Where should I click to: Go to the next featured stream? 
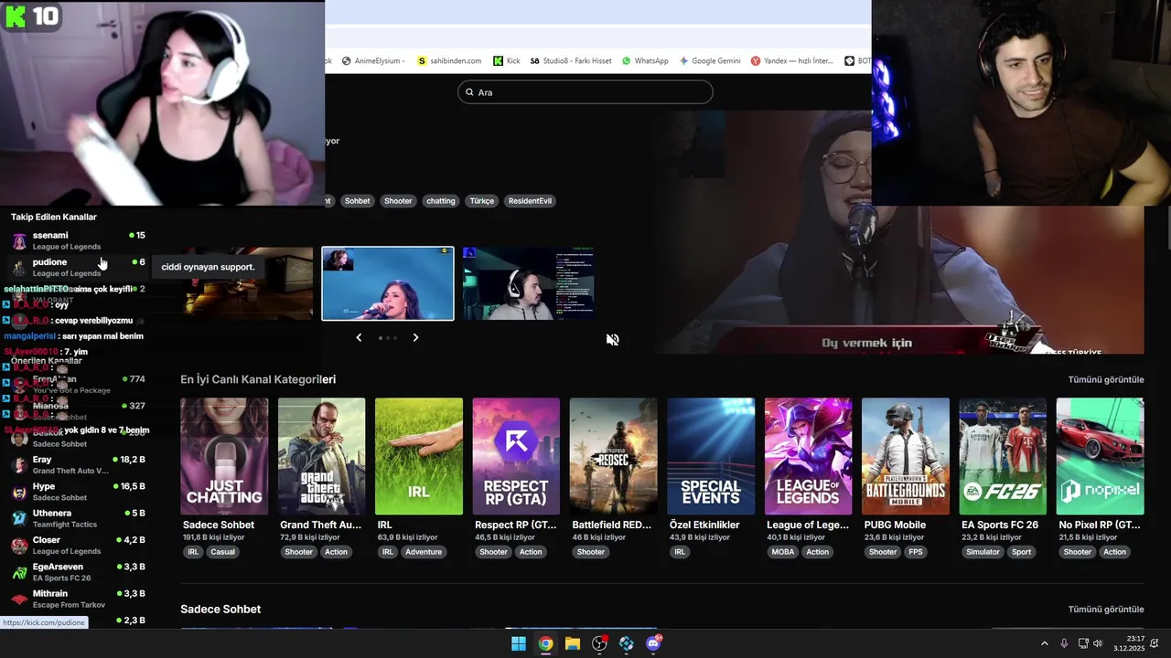(415, 337)
